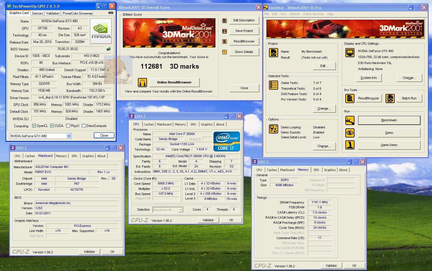Click Change... button under Selected Tests
Viewport: 432px width, 271px height.
[x=324, y=108]
